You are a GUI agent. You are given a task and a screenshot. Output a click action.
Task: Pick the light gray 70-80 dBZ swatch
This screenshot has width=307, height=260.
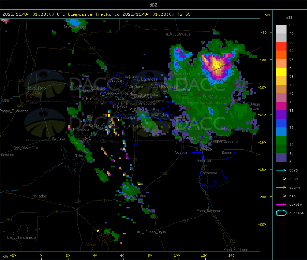pos(281,29)
